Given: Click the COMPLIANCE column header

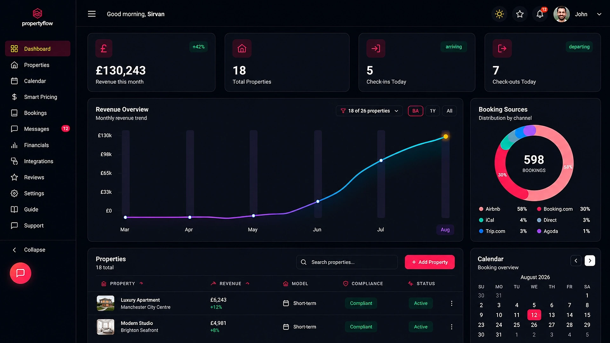Looking at the screenshot, I should [363, 284].
